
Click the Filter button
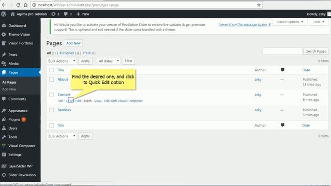coord(128,61)
